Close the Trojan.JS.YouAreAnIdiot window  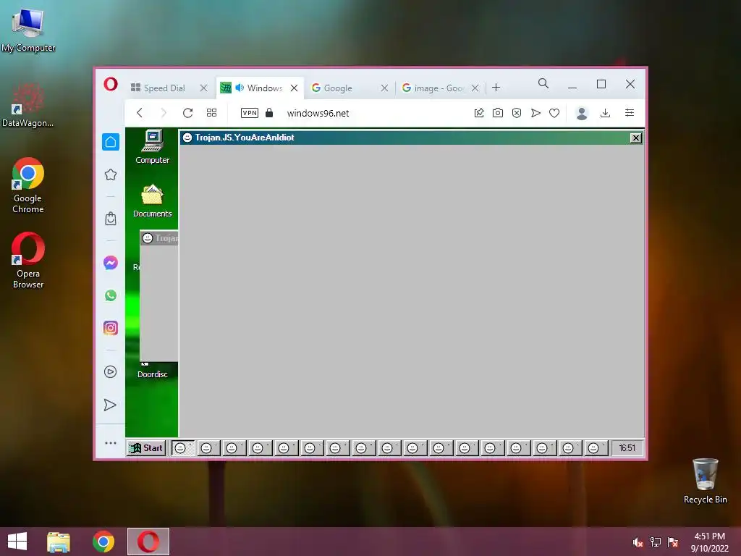tap(636, 138)
